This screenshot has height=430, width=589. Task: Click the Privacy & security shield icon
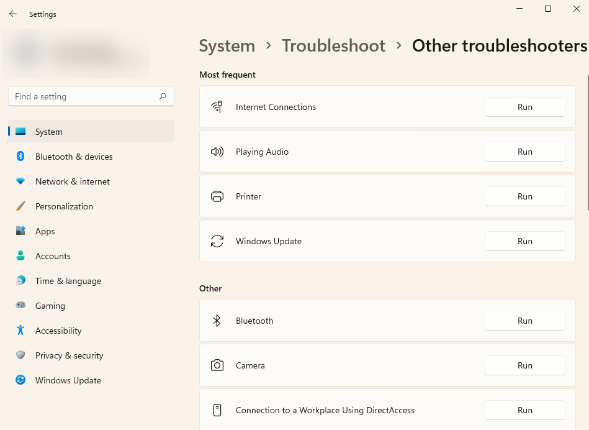tap(20, 355)
